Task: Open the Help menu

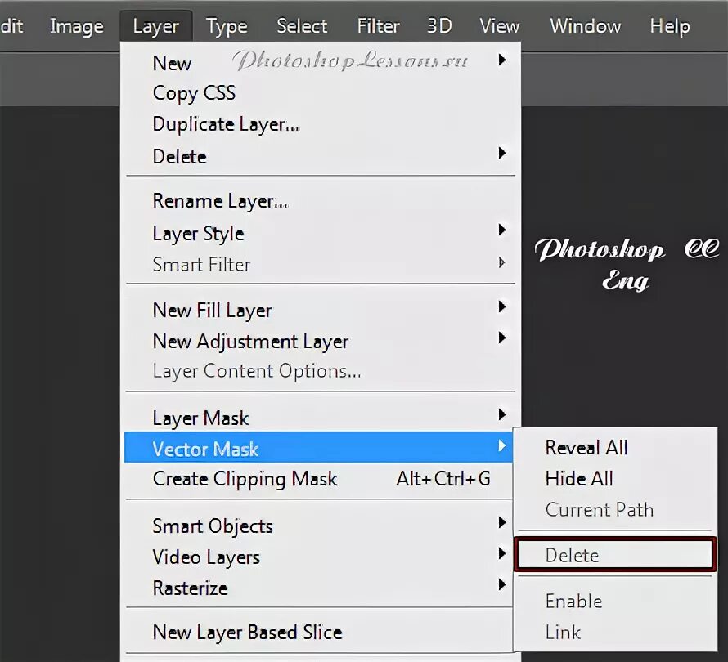Action: click(669, 26)
